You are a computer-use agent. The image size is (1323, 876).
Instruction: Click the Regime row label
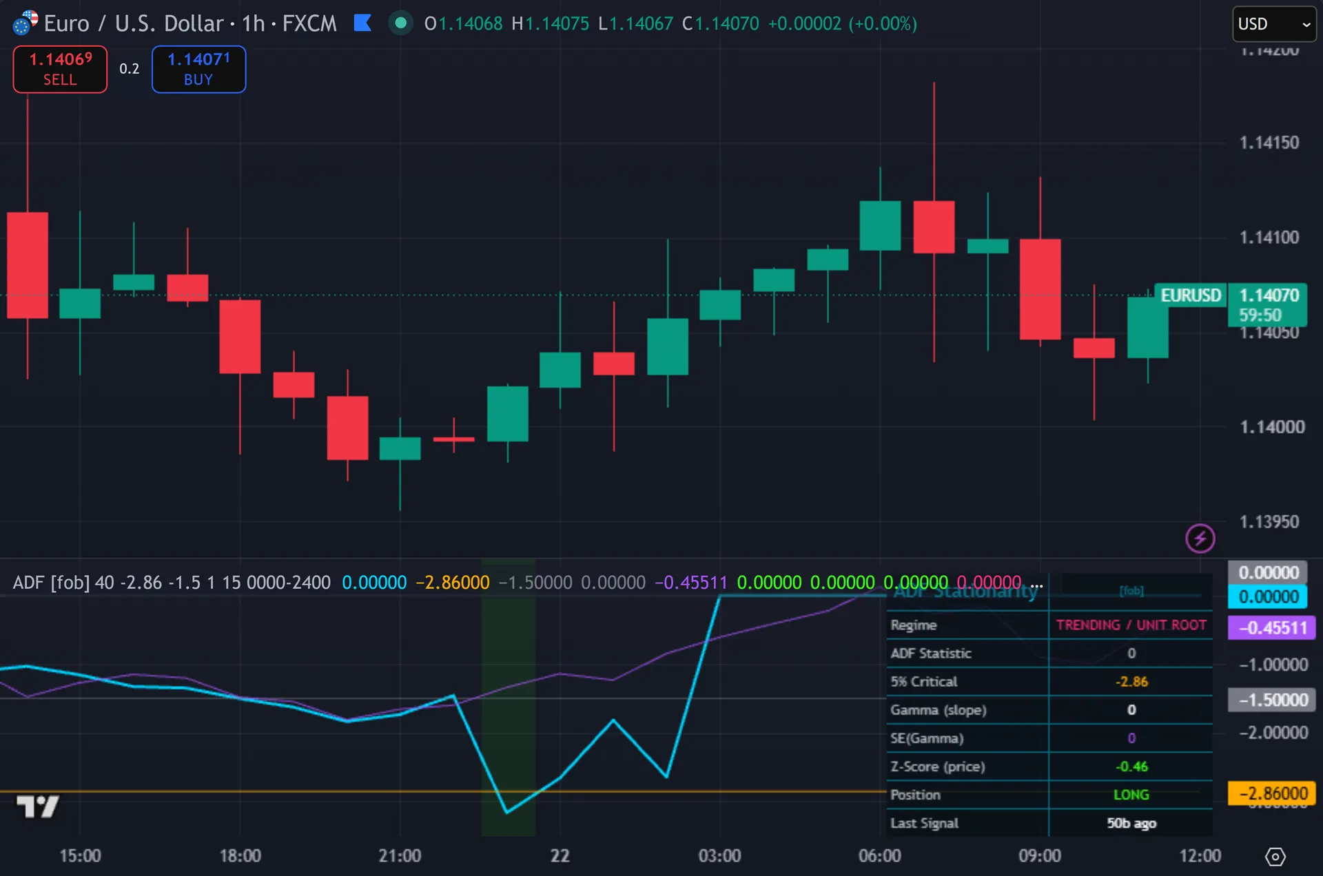click(x=914, y=625)
